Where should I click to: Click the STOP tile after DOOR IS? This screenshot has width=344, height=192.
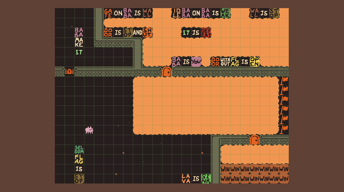click(x=128, y=32)
